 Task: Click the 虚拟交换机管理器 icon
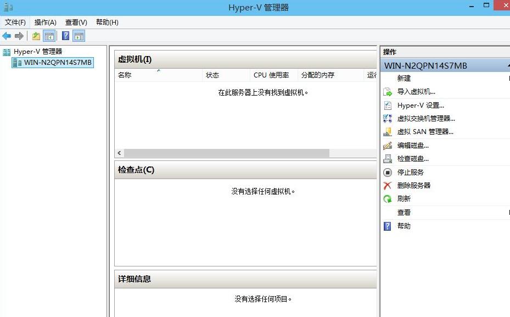click(x=388, y=119)
